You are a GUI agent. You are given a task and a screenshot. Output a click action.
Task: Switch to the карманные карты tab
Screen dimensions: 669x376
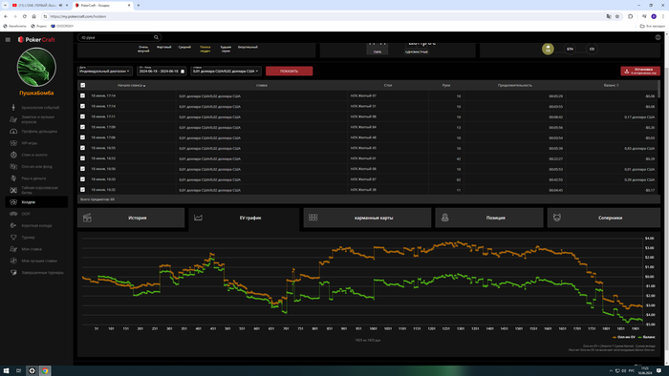pyautogui.click(x=367, y=218)
